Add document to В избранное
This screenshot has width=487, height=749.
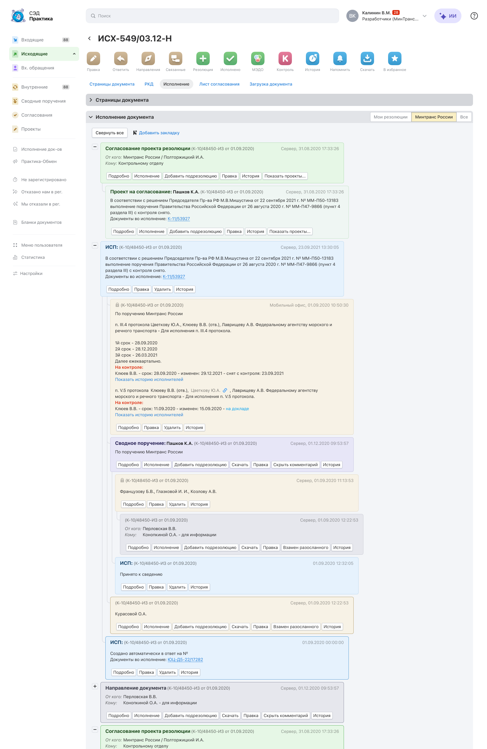point(394,58)
